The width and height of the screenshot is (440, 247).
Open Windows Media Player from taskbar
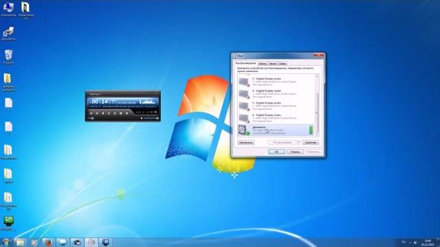pos(34,242)
